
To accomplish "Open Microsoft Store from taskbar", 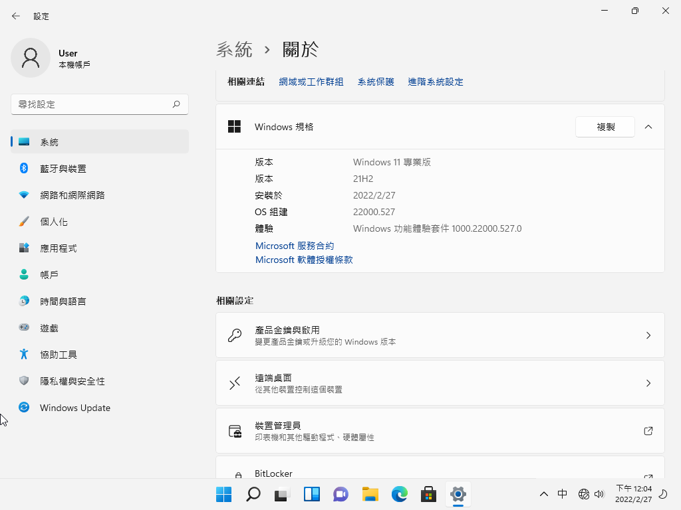I will tap(428, 494).
